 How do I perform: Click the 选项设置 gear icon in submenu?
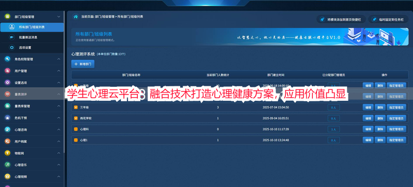[11, 48]
